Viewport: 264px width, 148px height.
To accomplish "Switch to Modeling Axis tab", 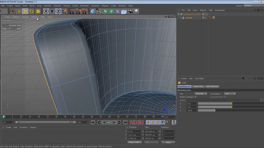I will (x=184, y=86).
